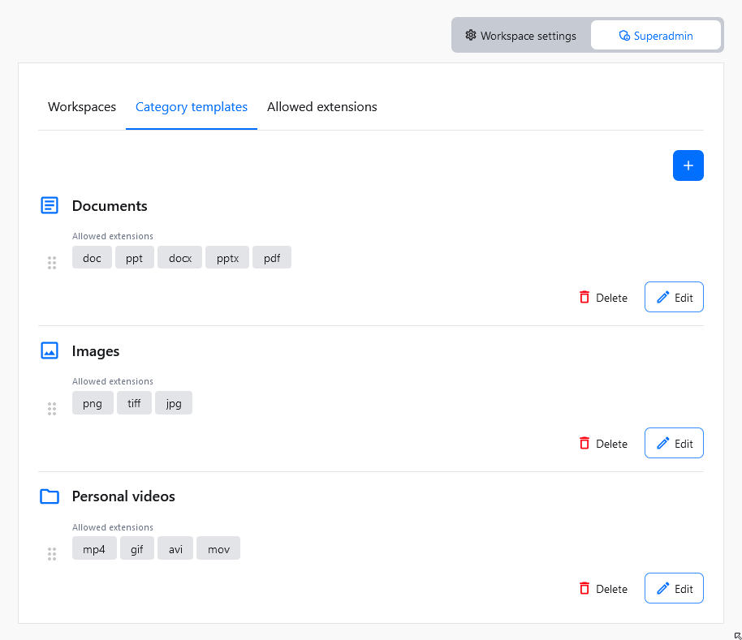Select the Category templates tab
Screen dimensions: 742x640
[x=191, y=106]
